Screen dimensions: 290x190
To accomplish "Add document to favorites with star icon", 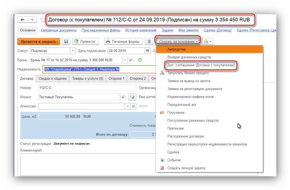I will [42, 20].
